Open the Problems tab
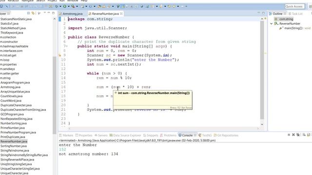 (168, 135)
